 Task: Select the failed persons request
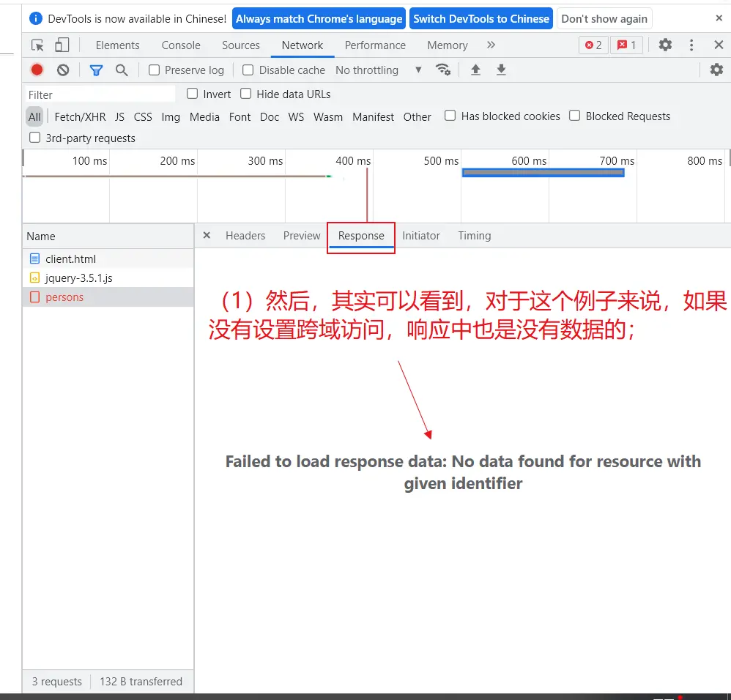(108, 297)
